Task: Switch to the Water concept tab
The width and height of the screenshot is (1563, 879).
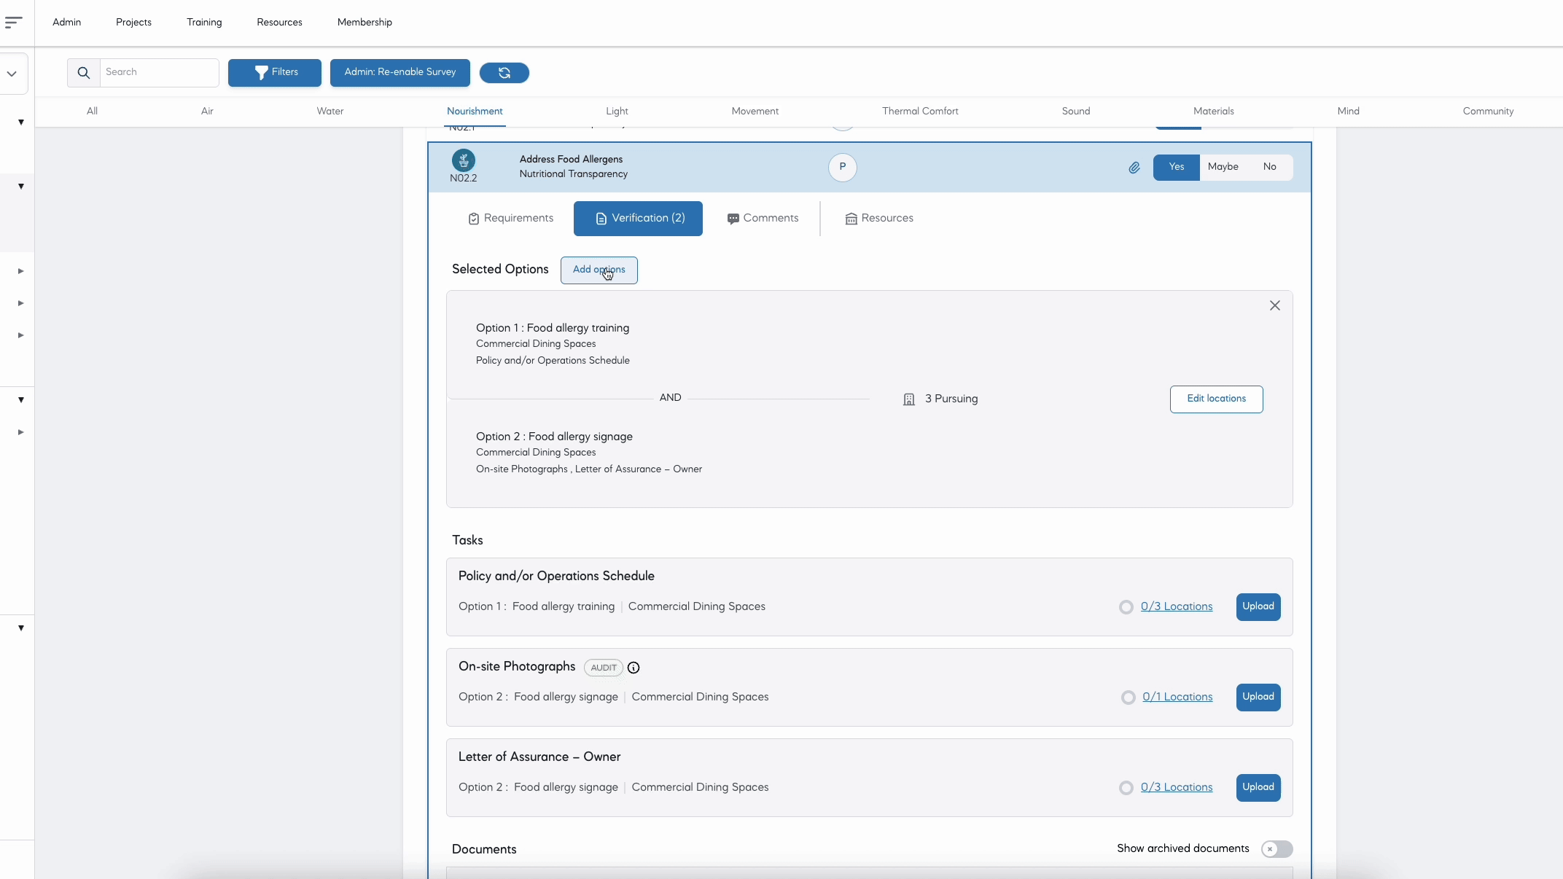Action: [x=330, y=112]
